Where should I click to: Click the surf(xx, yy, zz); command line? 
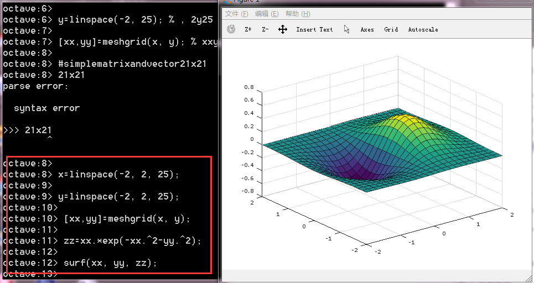(x=80, y=263)
